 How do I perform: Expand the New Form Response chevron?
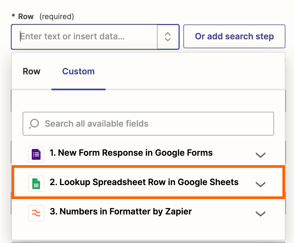click(x=260, y=155)
